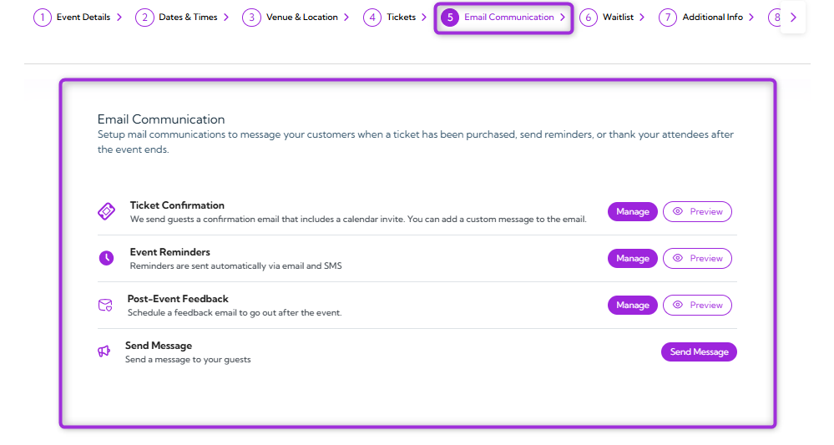Click the step 2 circle number icon
Viewport: 834px width, 445px height.
pyautogui.click(x=144, y=18)
